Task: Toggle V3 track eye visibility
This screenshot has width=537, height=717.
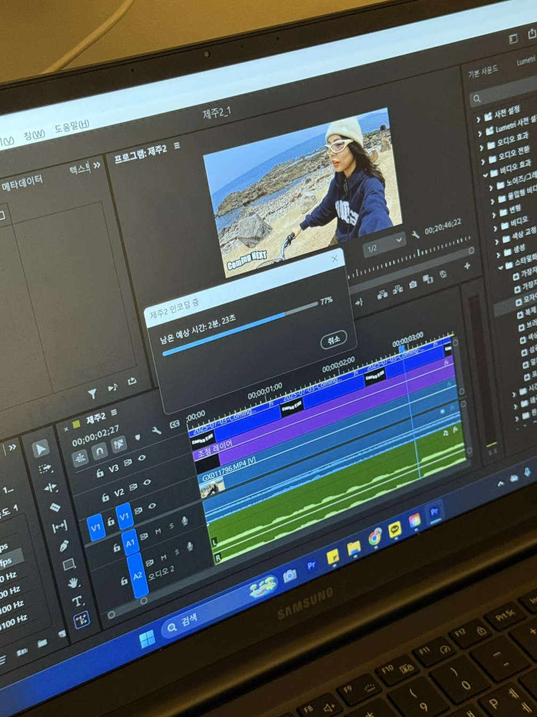Action: [x=142, y=458]
